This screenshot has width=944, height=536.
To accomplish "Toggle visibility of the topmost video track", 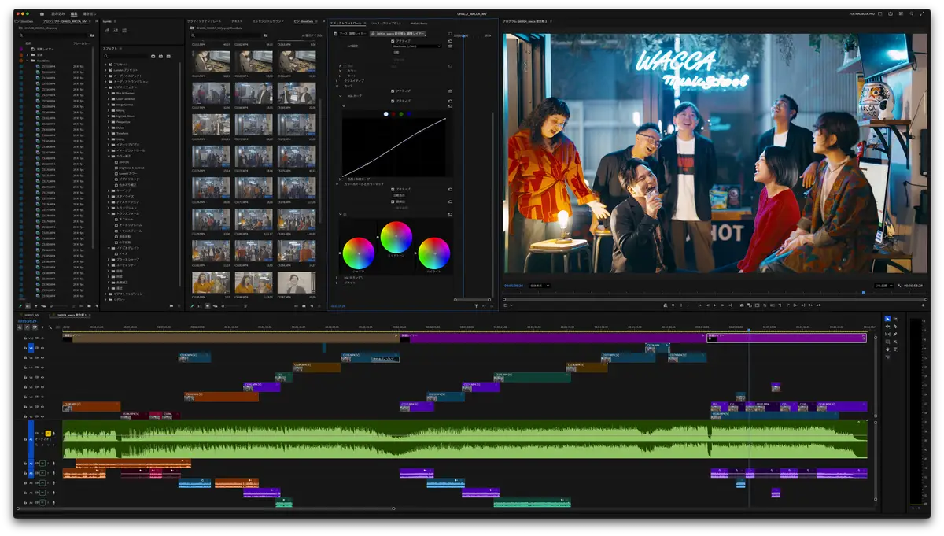I will [42, 337].
